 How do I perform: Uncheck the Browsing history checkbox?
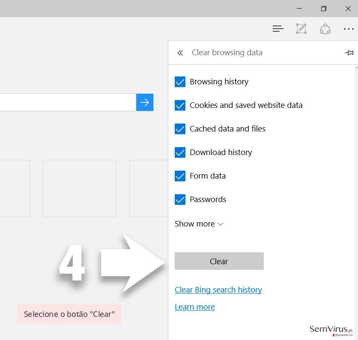[x=180, y=82]
